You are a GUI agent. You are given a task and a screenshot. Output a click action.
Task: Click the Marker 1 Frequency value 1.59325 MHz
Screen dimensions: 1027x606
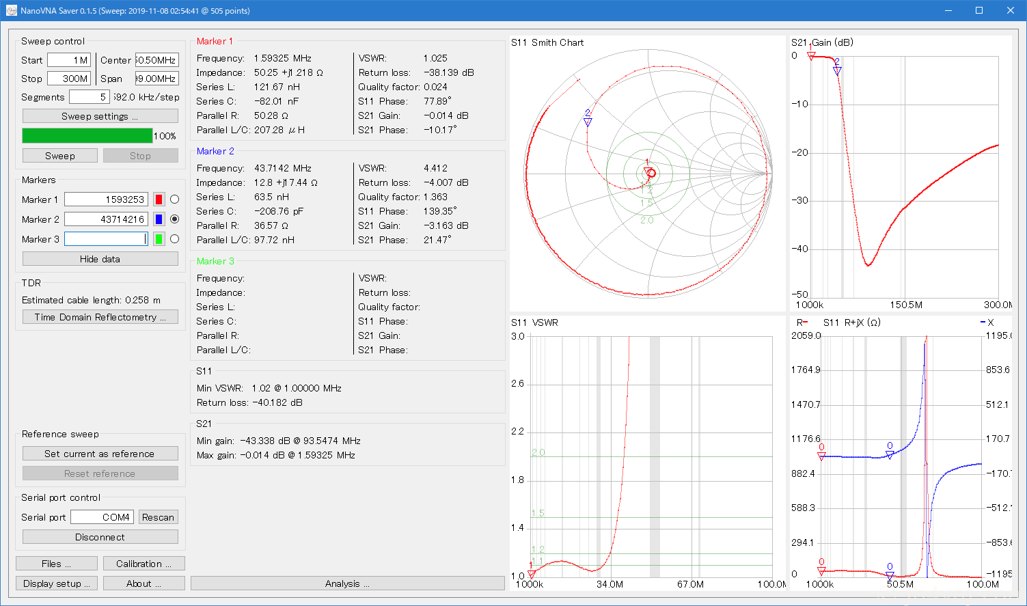pyautogui.click(x=282, y=58)
